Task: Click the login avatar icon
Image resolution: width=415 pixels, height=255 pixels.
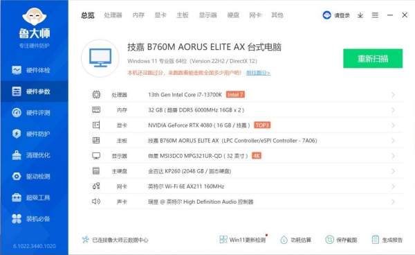Action: click(x=327, y=15)
